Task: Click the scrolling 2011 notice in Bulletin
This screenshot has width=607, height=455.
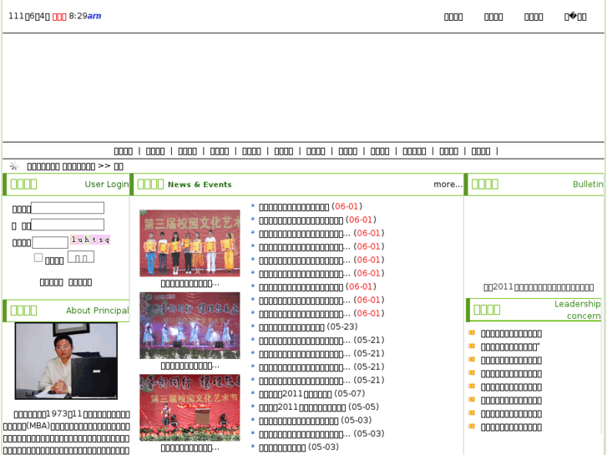Action: click(x=539, y=287)
